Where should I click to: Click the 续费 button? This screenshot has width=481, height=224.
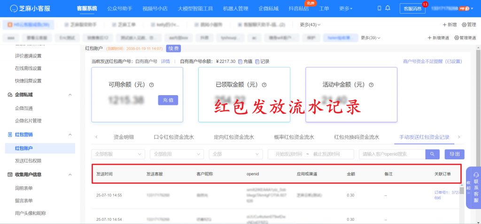(x=174, y=48)
